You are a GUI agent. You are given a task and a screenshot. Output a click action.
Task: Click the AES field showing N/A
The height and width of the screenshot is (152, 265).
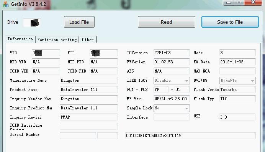(172, 71)
